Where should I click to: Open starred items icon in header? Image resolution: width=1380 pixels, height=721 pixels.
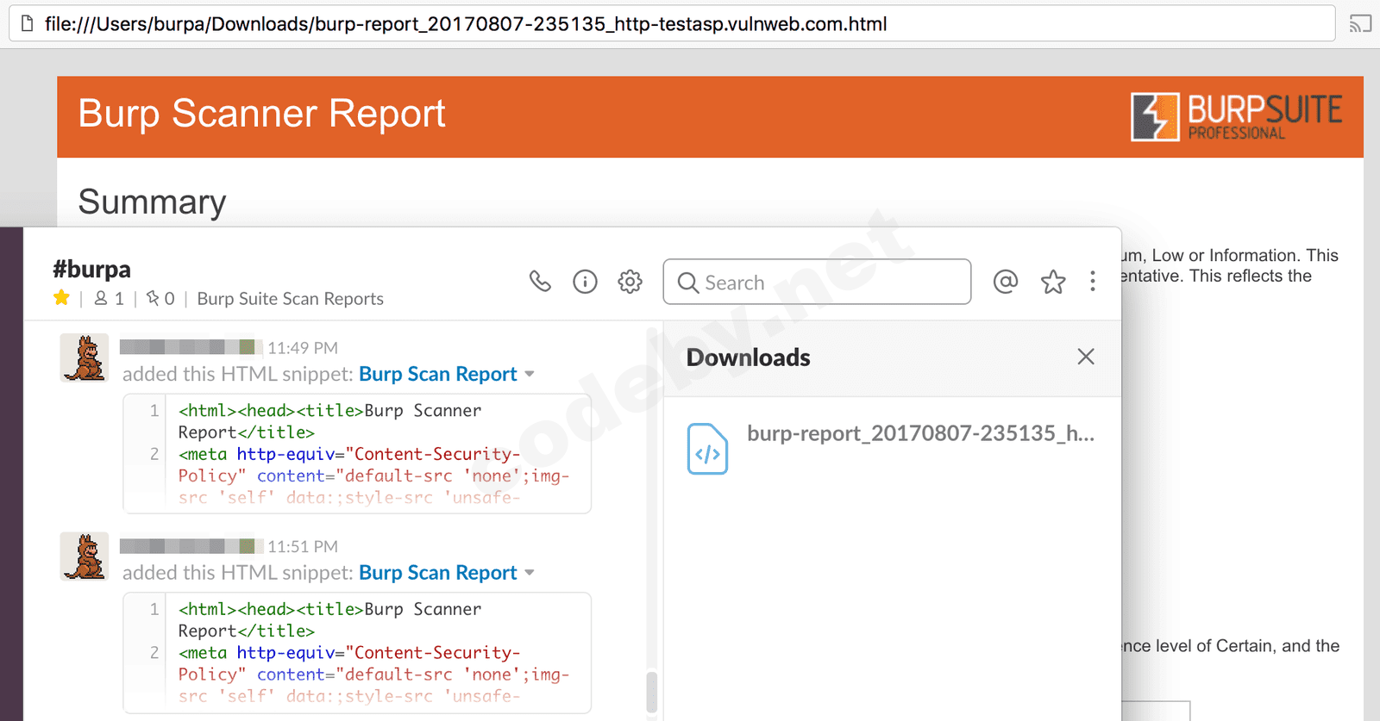pos(1053,282)
